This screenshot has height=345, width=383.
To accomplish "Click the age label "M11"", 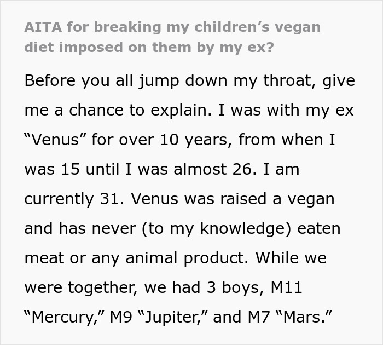I will point(287,287).
